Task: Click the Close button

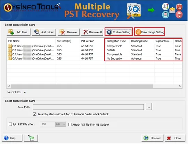Action: [175, 138]
